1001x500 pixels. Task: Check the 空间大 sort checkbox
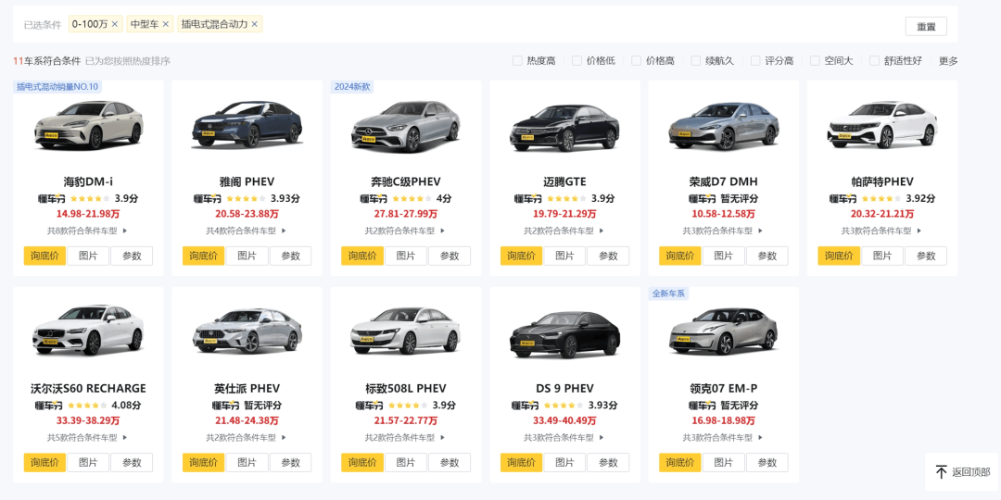pyautogui.click(x=815, y=60)
